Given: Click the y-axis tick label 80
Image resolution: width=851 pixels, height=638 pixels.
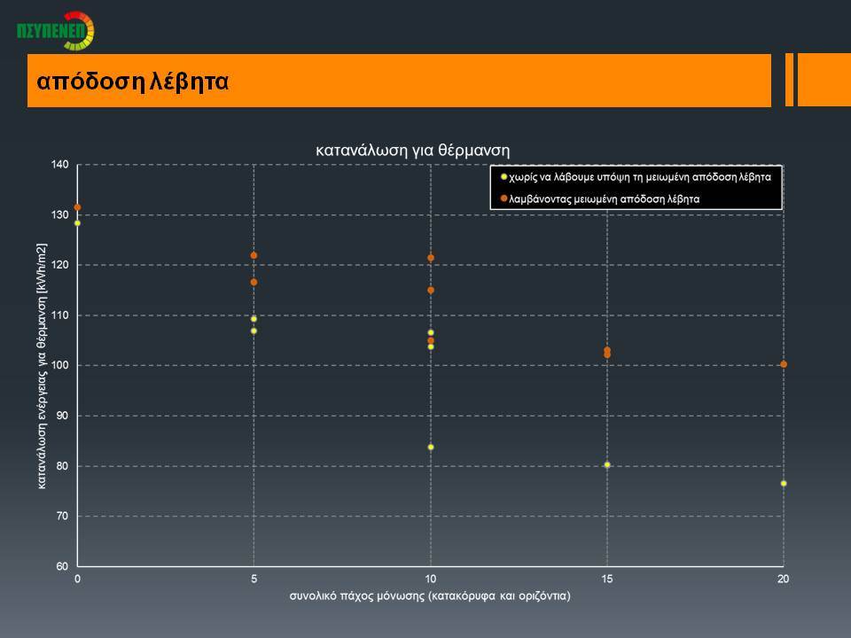Looking at the screenshot, I should tap(62, 466).
